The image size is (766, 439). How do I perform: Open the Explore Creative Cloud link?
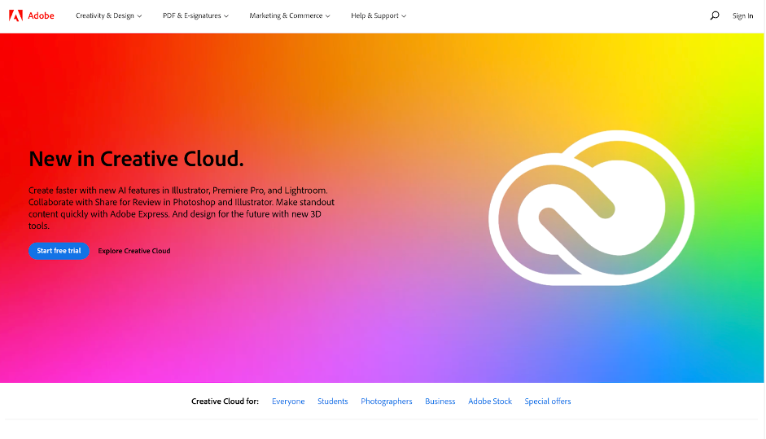(134, 251)
